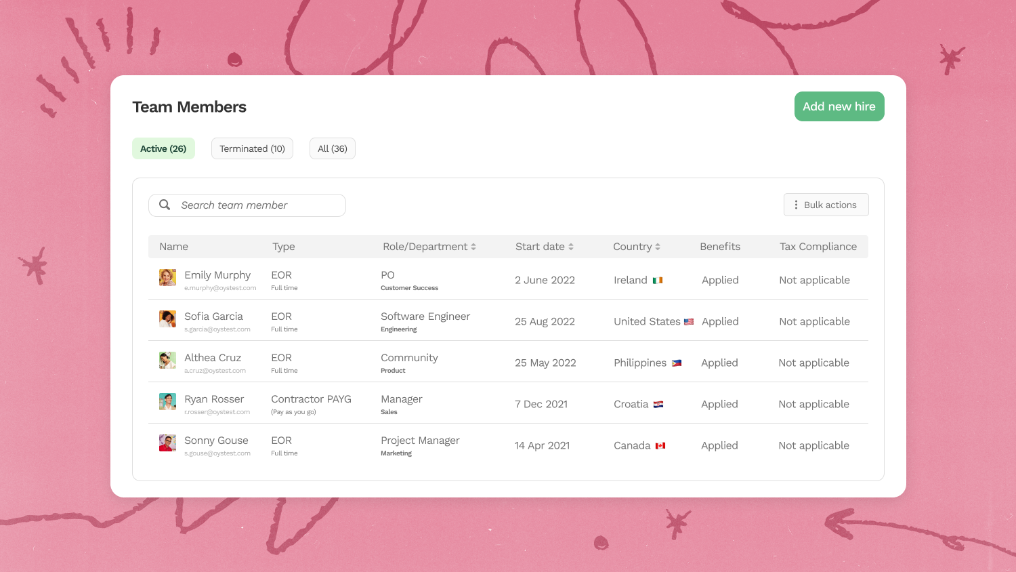This screenshot has height=572, width=1016.
Task: Switch to the Terminated tab
Action: point(252,148)
